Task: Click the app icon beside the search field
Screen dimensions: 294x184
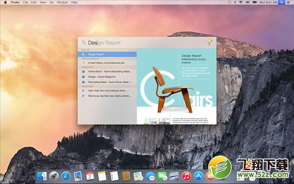Action: tap(209, 43)
